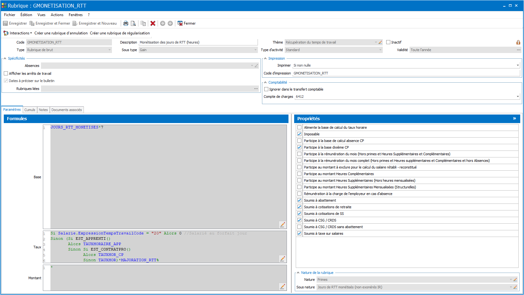The image size is (524, 295).
Task: Uncheck Soumis à abattement
Action: (300, 200)
